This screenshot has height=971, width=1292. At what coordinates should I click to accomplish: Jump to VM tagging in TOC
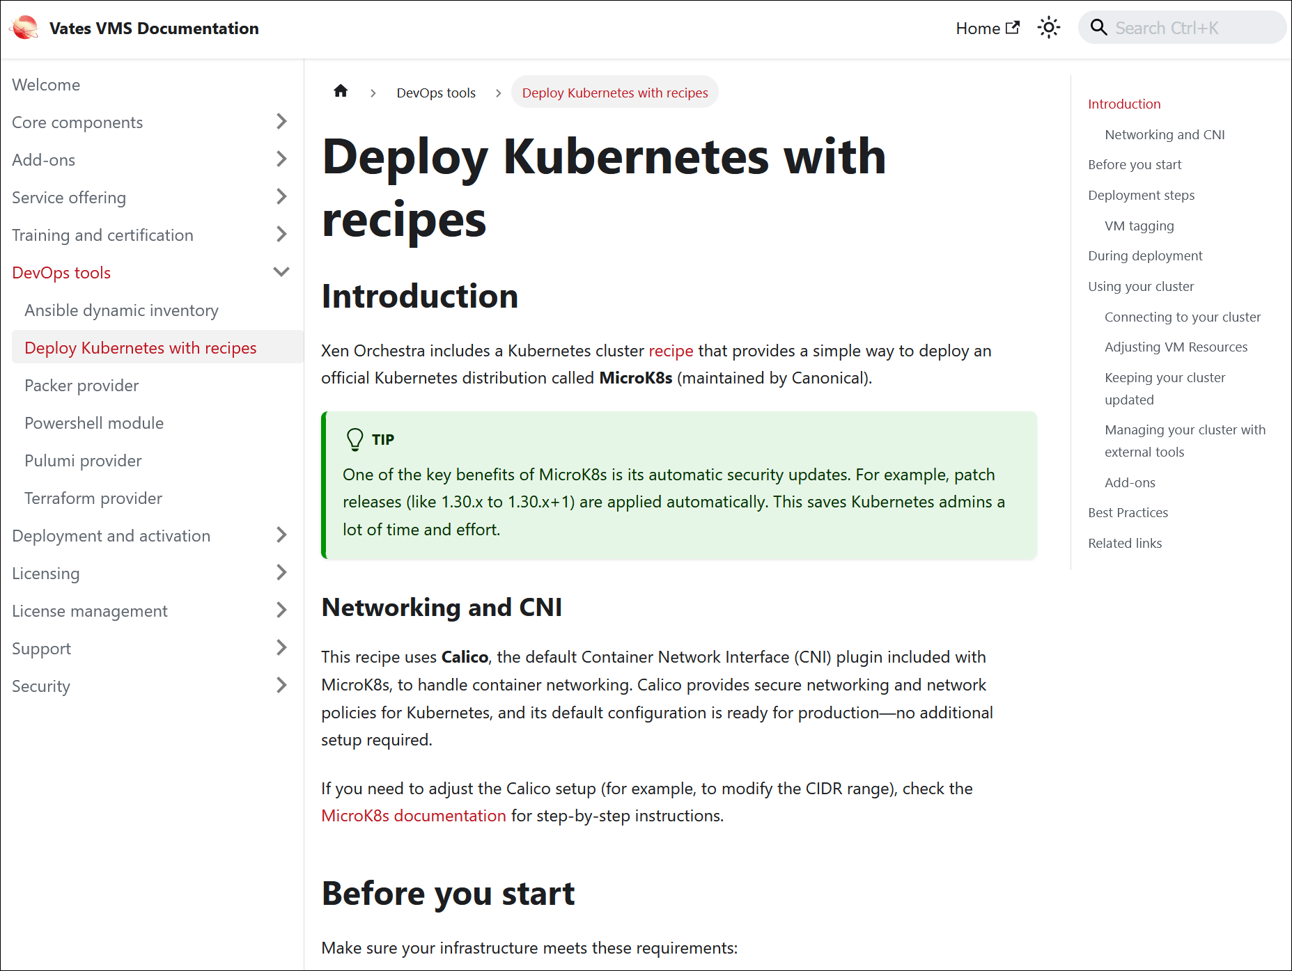[x=1139, y=226]
